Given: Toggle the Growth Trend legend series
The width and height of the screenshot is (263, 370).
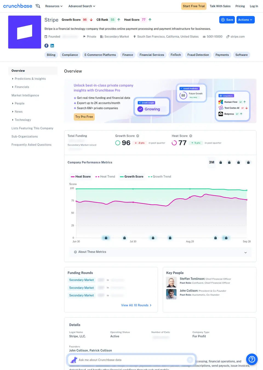Looking at the screenshot, I should [x=160, y=177].
